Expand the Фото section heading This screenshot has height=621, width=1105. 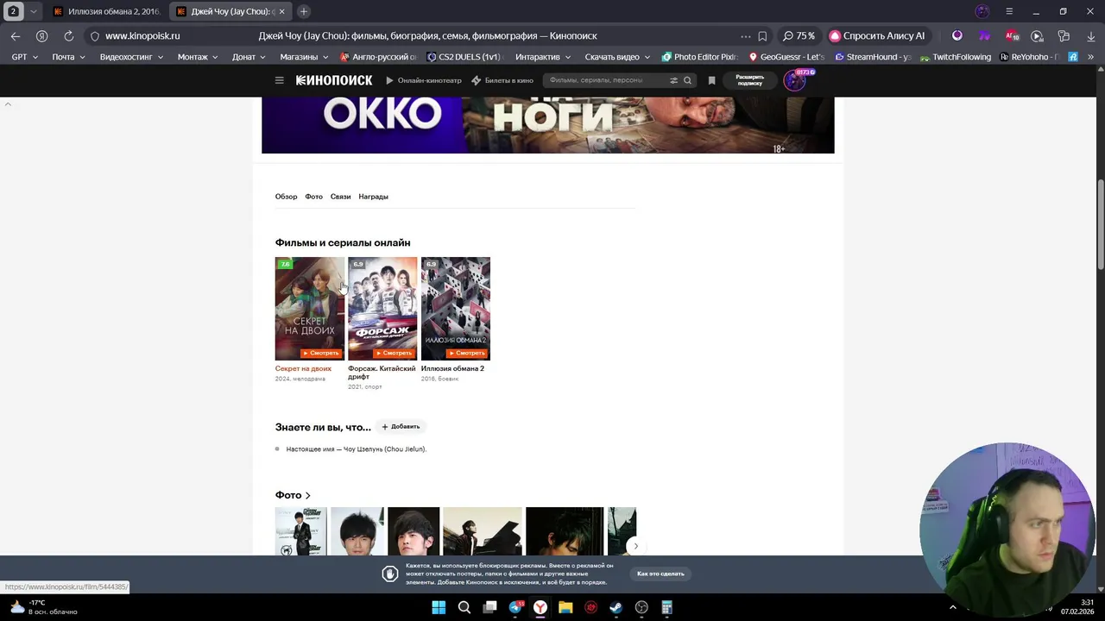coord(293,495)
